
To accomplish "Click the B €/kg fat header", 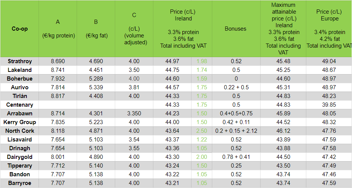I will click(96, 29).
